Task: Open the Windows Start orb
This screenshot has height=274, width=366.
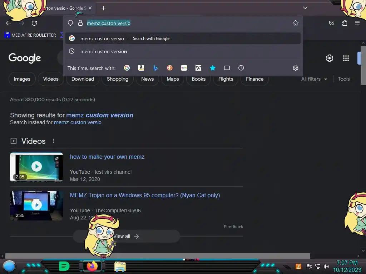Action: (x=9, y=267)
